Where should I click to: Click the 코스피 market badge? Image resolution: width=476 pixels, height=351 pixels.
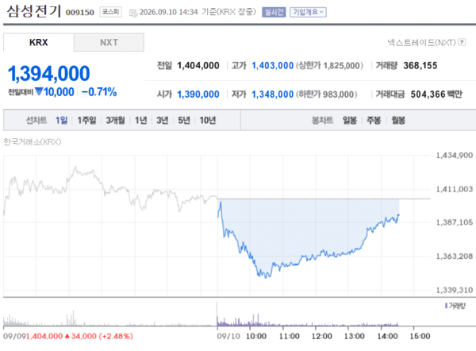point(111,12)
